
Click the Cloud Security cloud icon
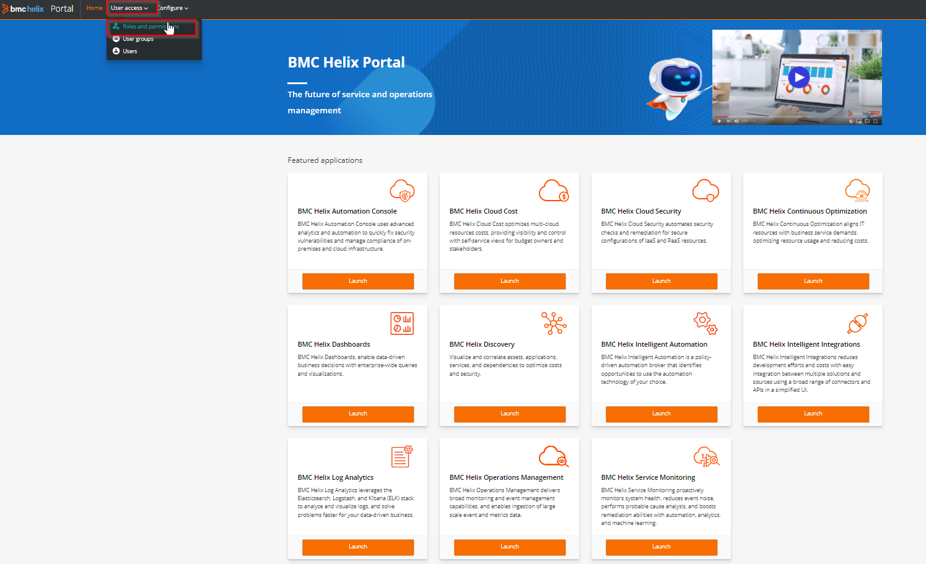[x=705, y=191]
